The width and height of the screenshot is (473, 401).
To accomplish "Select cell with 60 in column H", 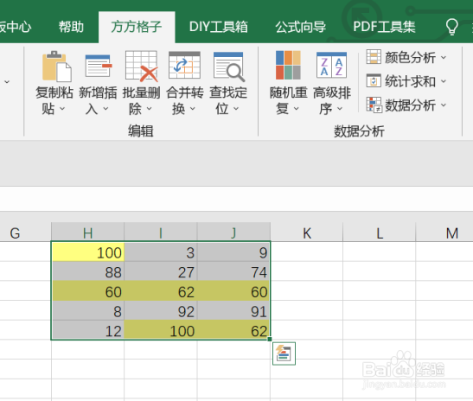I will [x=88, y=290].
